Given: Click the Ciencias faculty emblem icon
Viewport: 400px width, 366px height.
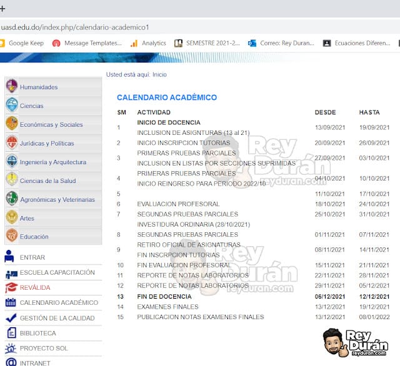Looking at the screenshot, I should point(12,105).
